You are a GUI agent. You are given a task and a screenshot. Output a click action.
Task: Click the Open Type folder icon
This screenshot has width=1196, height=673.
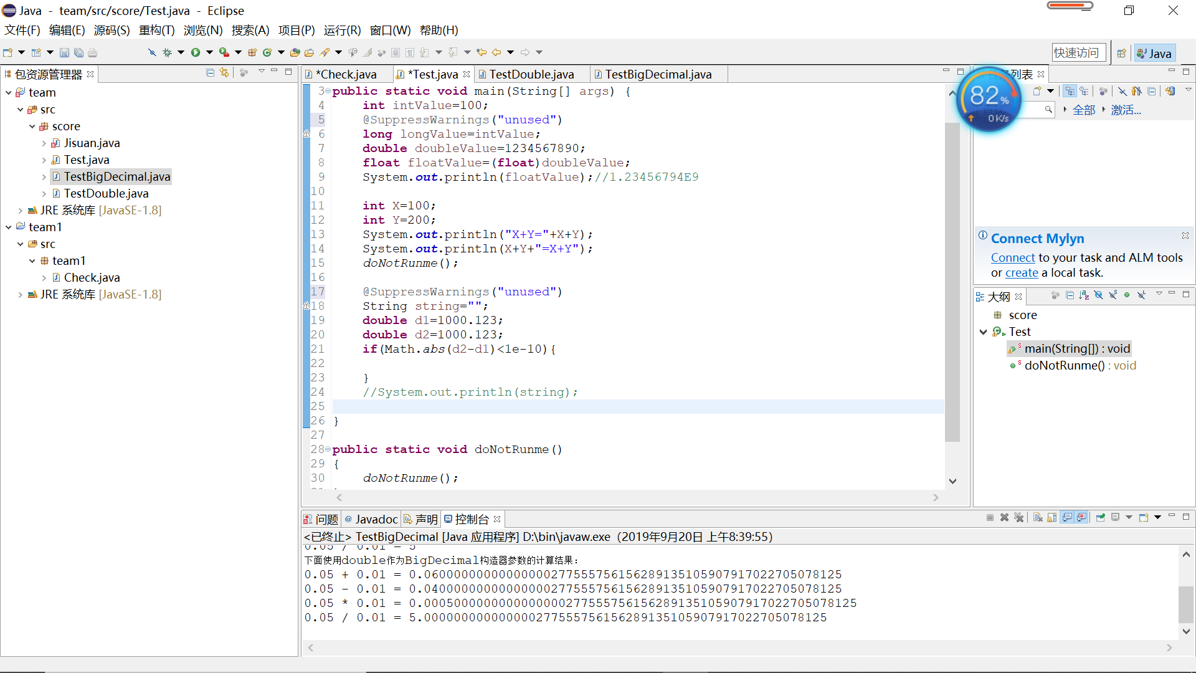tap(295, 52)
